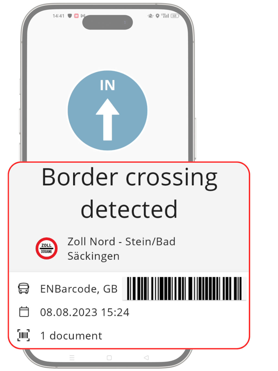Open the shield icon in status bar
Screen dimensions: 278x371
tap(70, 16)
